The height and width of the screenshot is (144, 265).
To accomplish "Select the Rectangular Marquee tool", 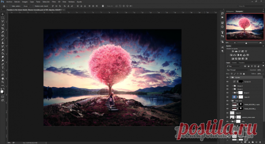I will (2, 18).
